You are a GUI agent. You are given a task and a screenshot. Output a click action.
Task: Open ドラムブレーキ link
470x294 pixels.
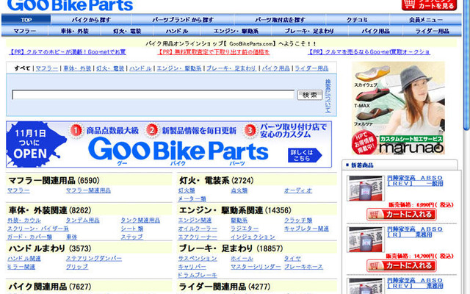pyautogui.click(x=198, y=275)
